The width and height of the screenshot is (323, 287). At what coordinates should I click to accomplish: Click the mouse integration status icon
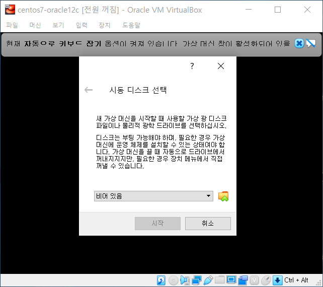click(x=266, y=280)
